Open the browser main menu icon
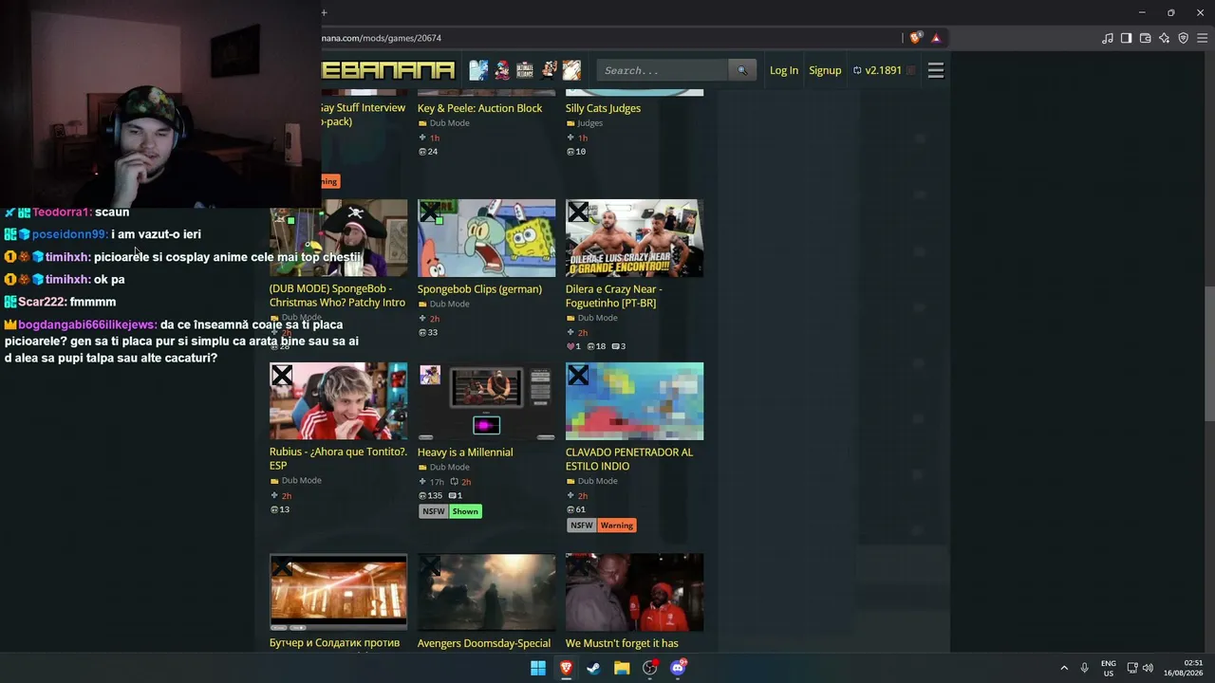The width and height of the screenshot is (1215, 683). pos(1203,38)
